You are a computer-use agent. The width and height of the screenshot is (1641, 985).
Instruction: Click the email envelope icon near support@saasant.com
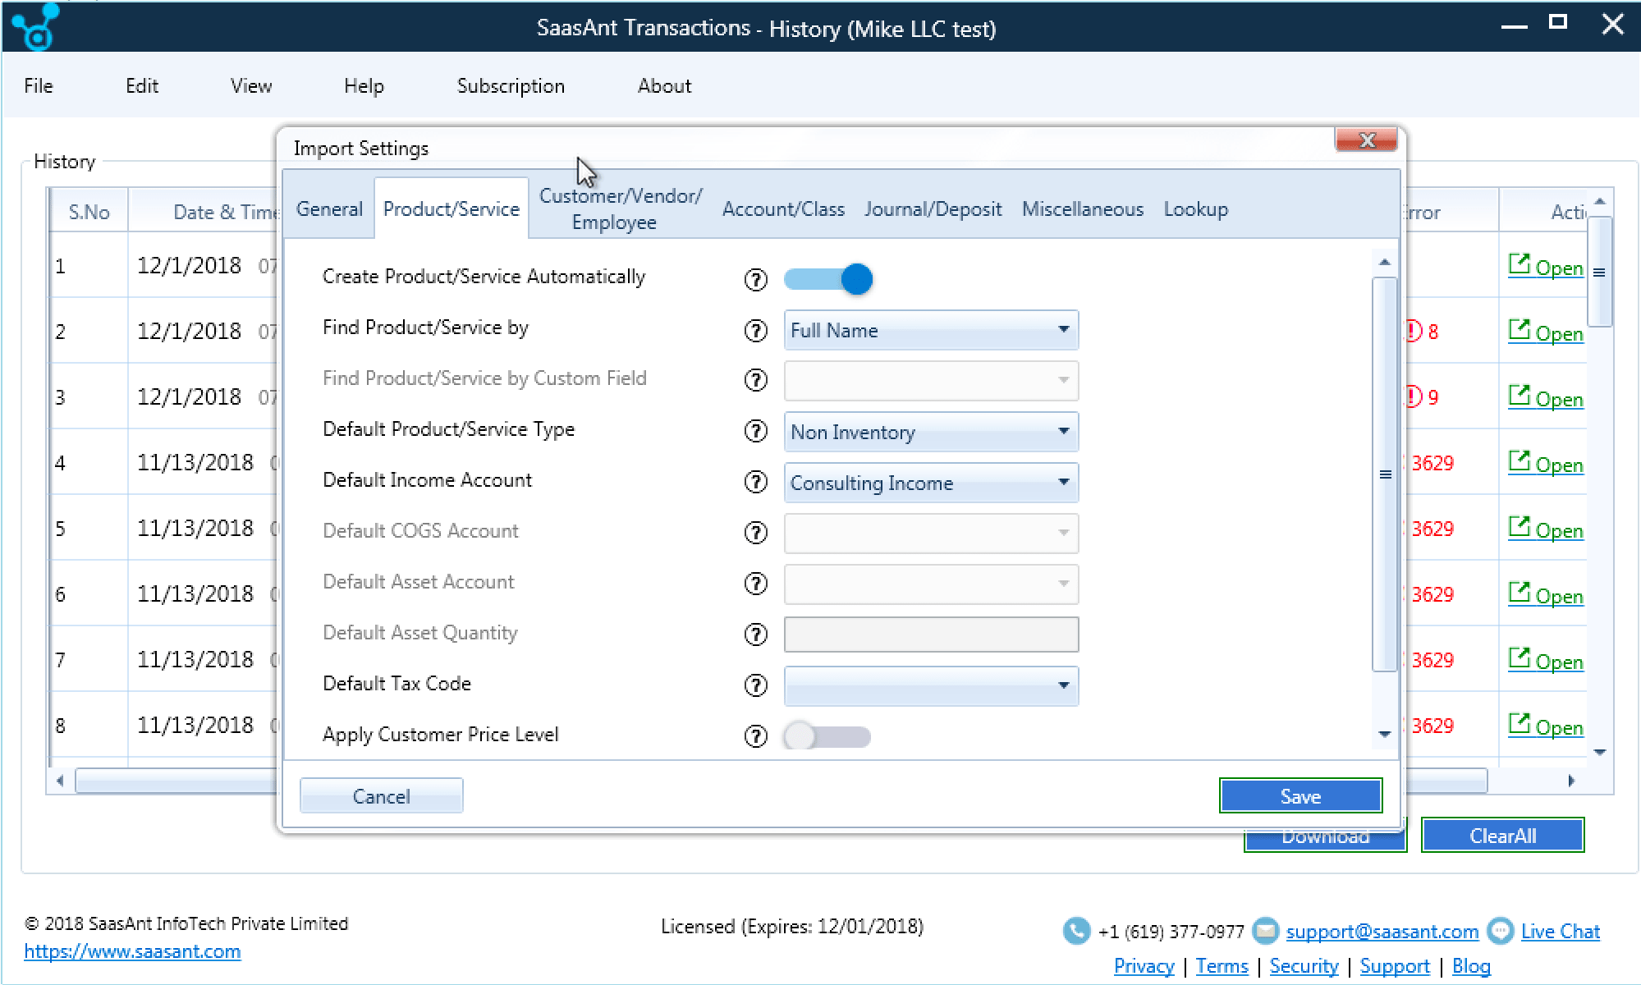1265,931
